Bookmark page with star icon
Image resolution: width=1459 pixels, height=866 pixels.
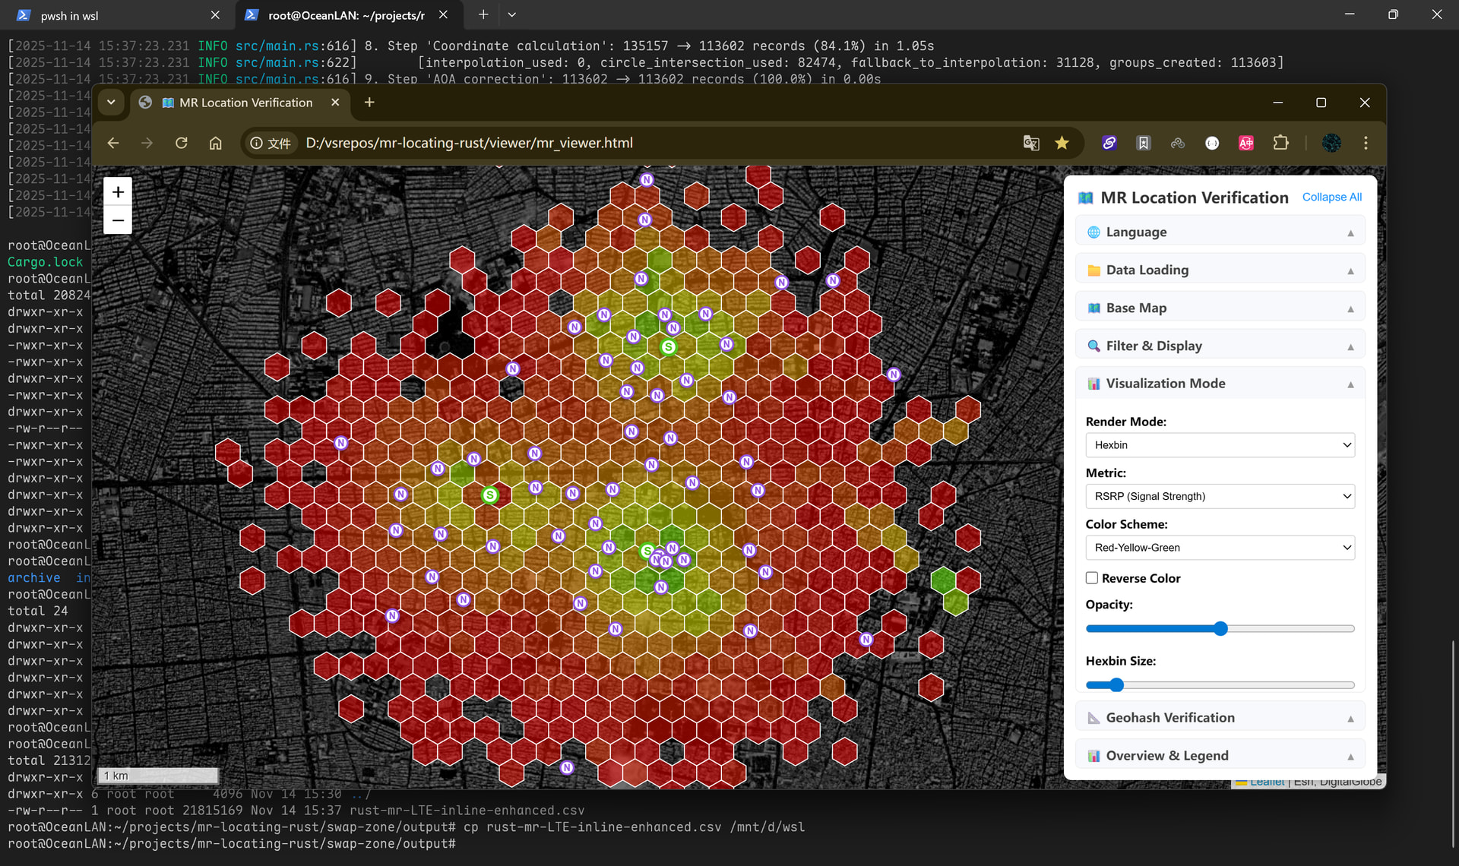1062,143
